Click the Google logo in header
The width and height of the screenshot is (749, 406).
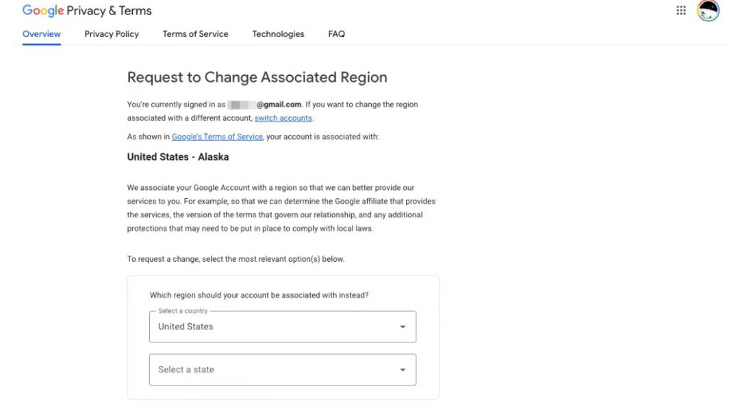pyautogui.click(x=42, y=11)
